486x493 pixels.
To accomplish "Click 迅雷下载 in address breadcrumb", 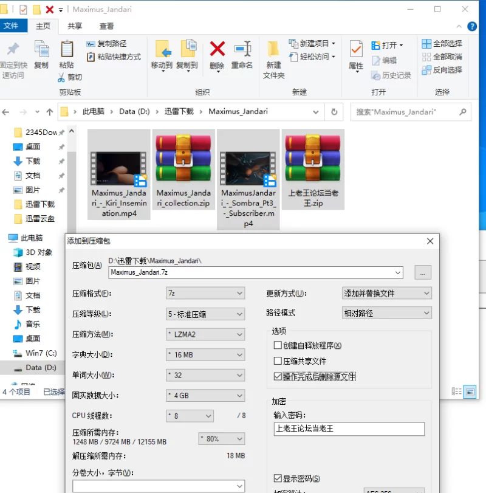I will tap(179, 112).
